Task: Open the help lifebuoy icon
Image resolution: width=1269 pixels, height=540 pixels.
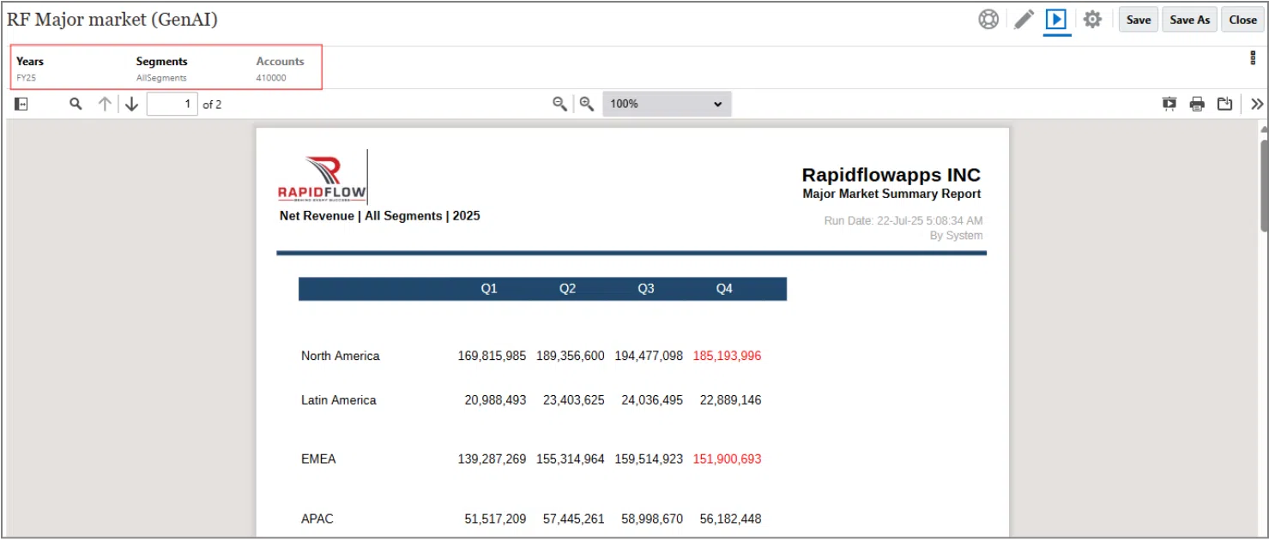Action: (988, 20)
